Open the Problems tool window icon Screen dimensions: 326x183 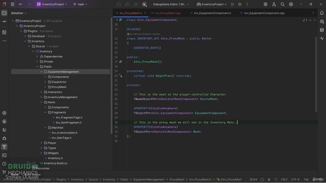click(4, 164)
